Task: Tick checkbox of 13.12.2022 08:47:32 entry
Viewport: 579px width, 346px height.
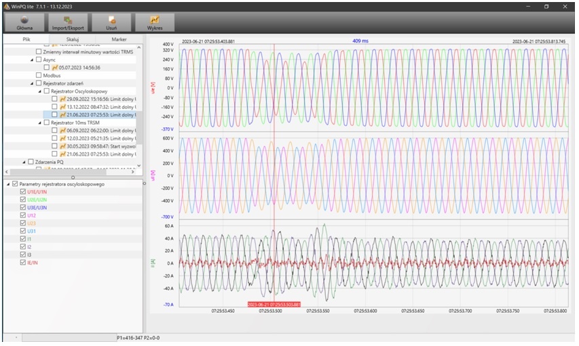Action: coord(55,107)
